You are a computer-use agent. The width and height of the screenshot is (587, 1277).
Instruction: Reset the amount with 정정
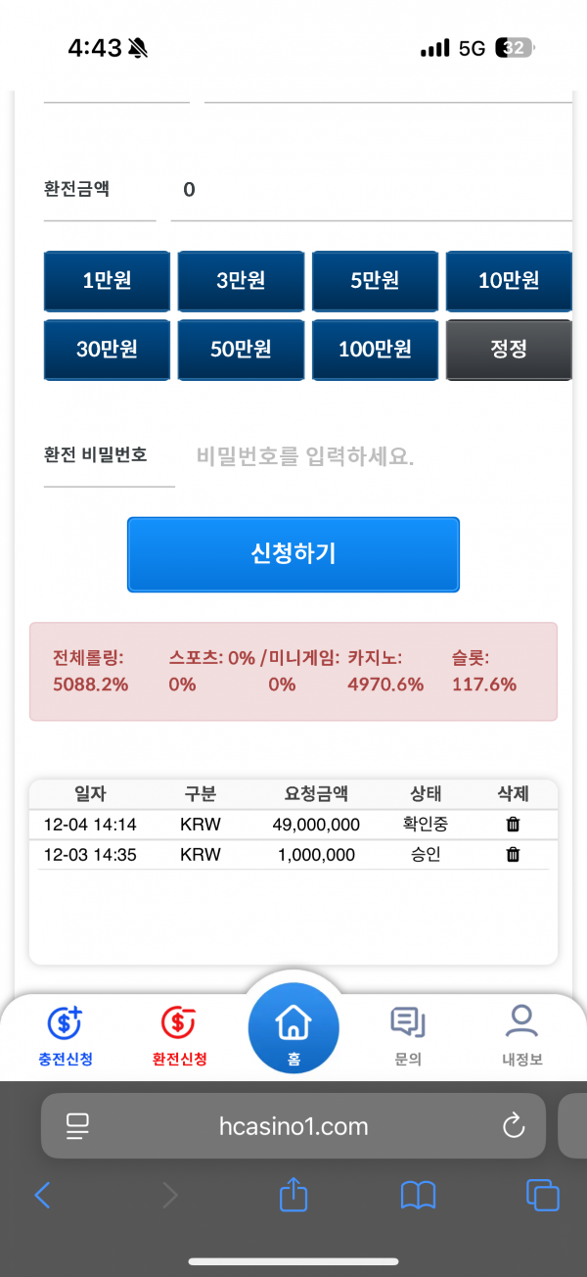[x=509, y=350]
